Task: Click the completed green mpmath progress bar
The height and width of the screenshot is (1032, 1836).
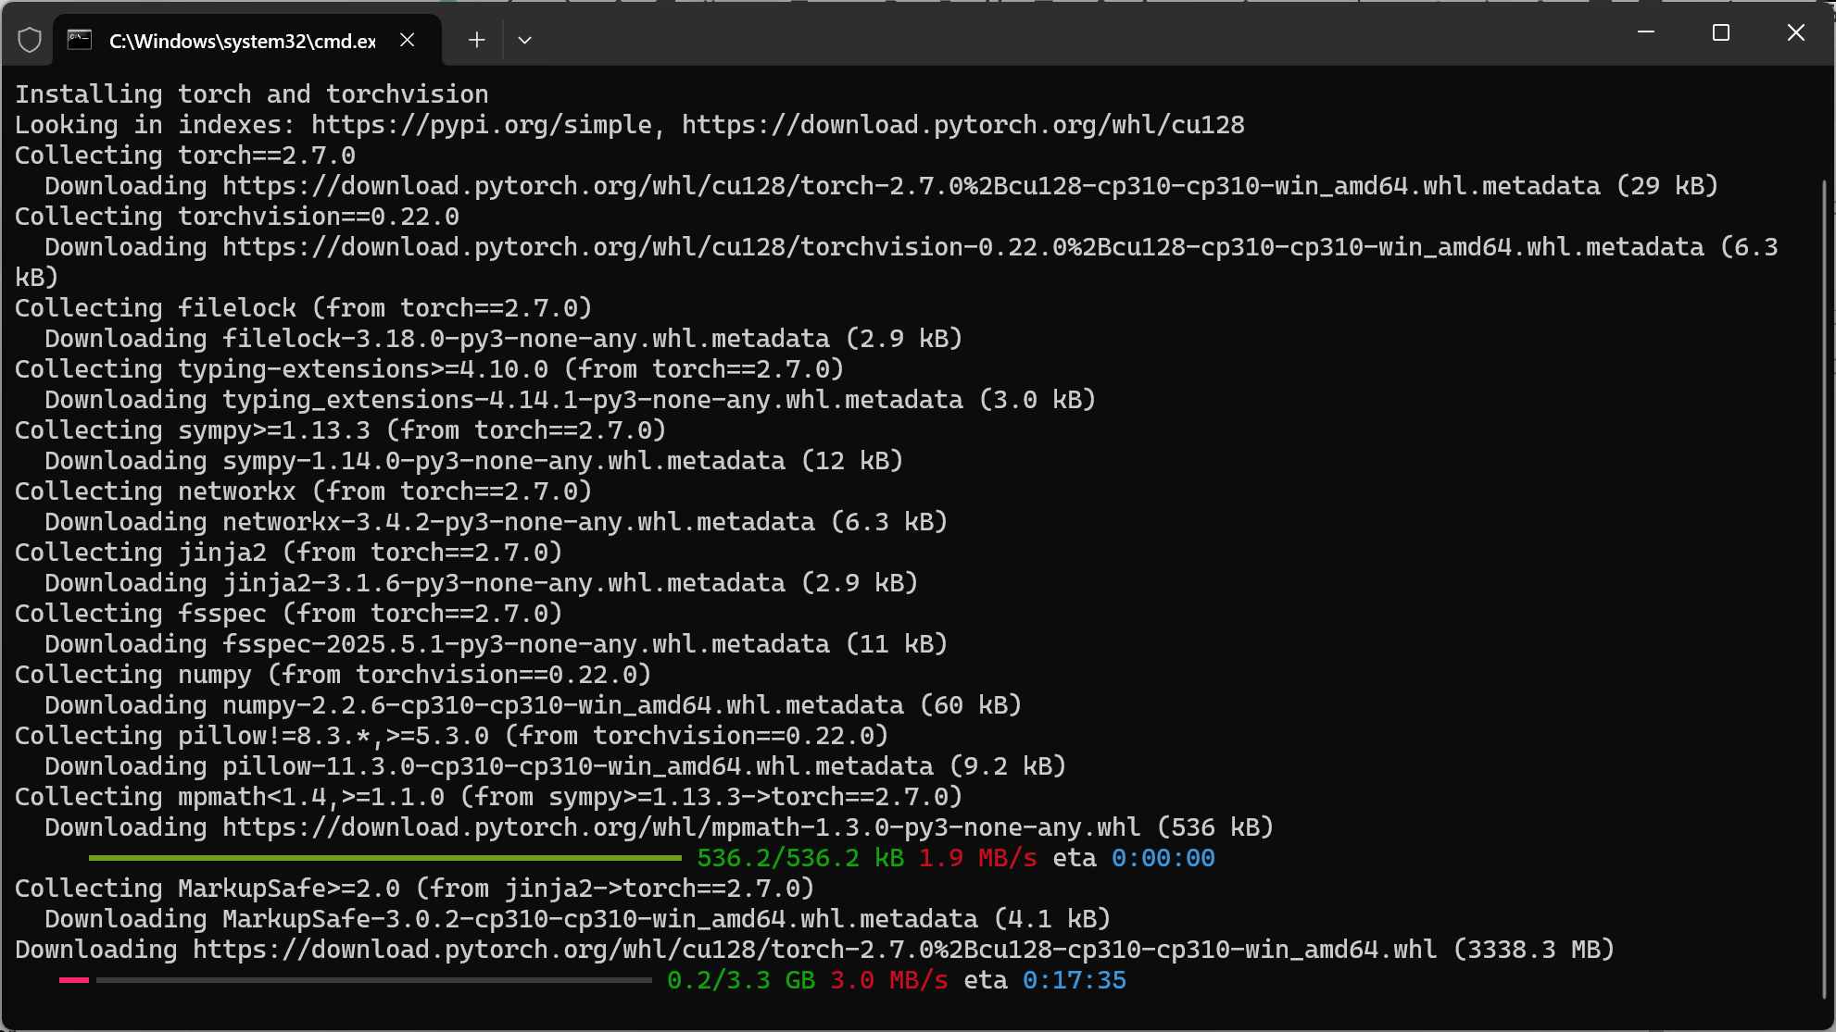Action: coord(384,858)
